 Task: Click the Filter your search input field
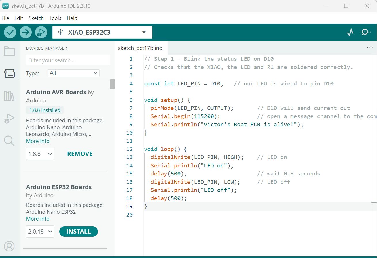(68, 60)
